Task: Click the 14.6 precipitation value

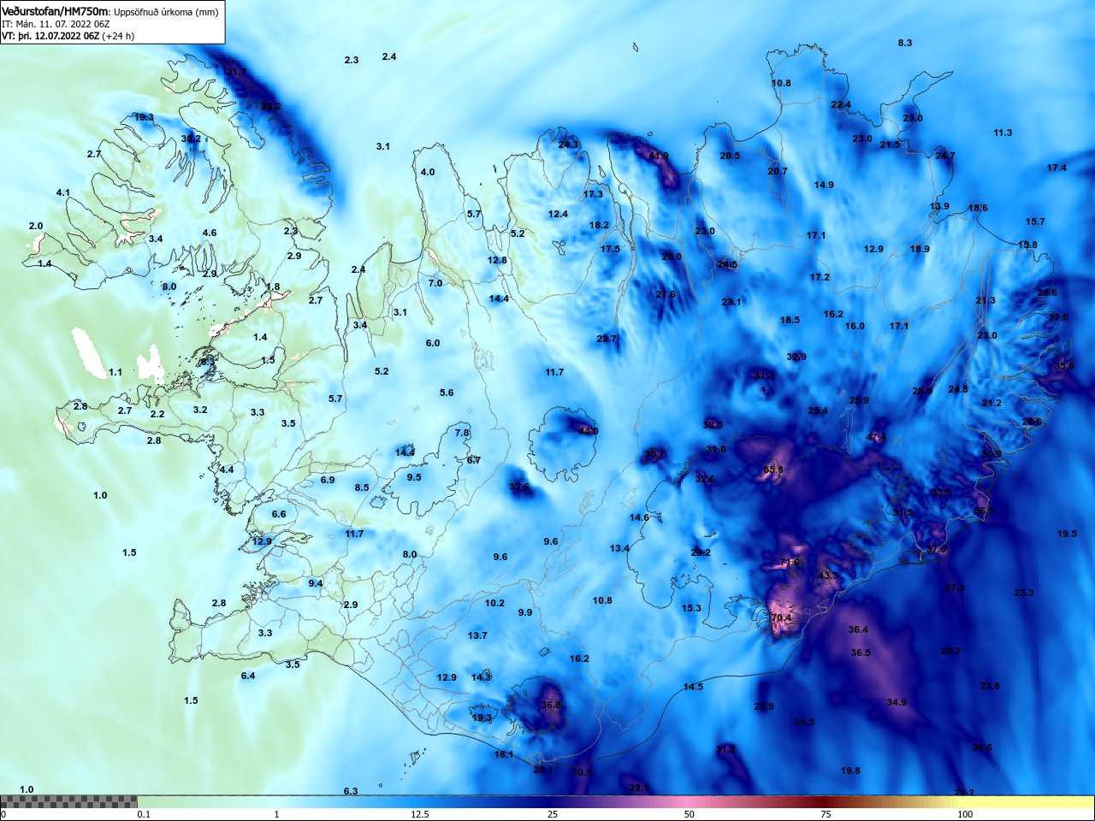Action: (x=639, y=517)
